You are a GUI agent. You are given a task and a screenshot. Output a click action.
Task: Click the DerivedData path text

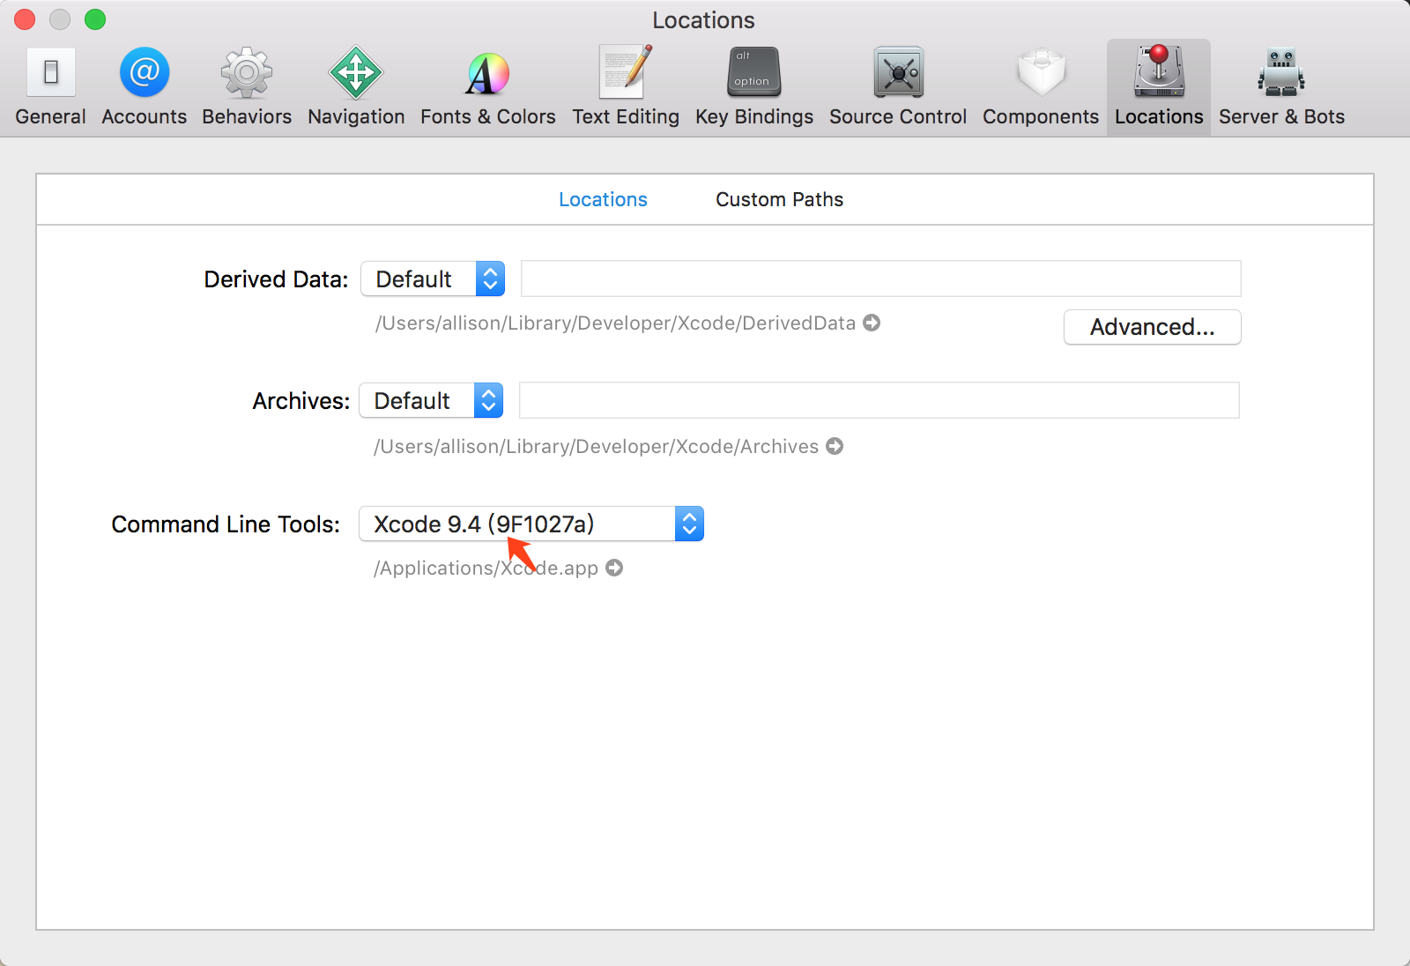coord(615,323)
